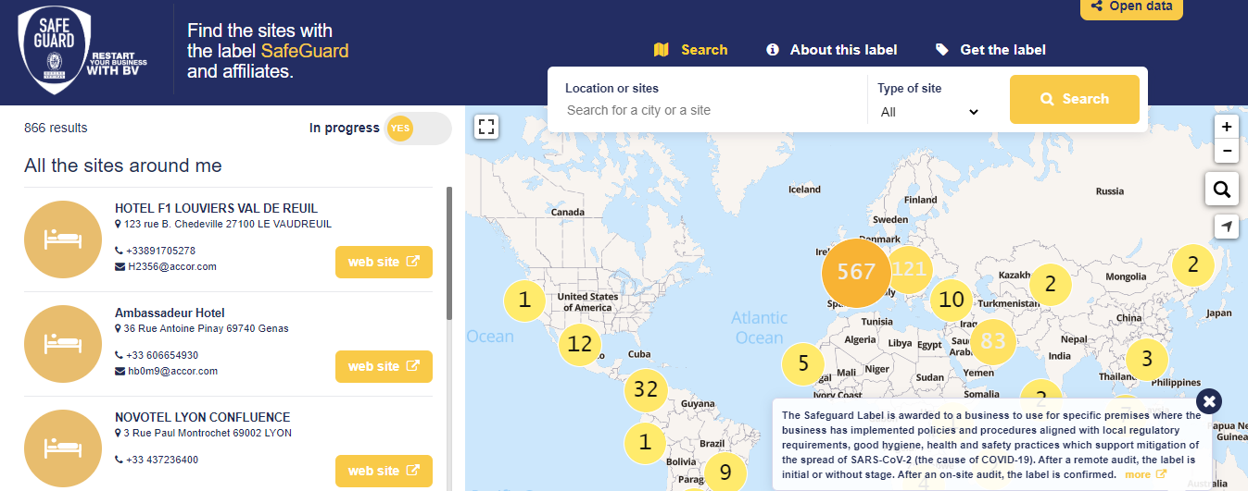Click phone number +33 606654930
This screenshot has height=491, width=1248.
coord(162,355)
